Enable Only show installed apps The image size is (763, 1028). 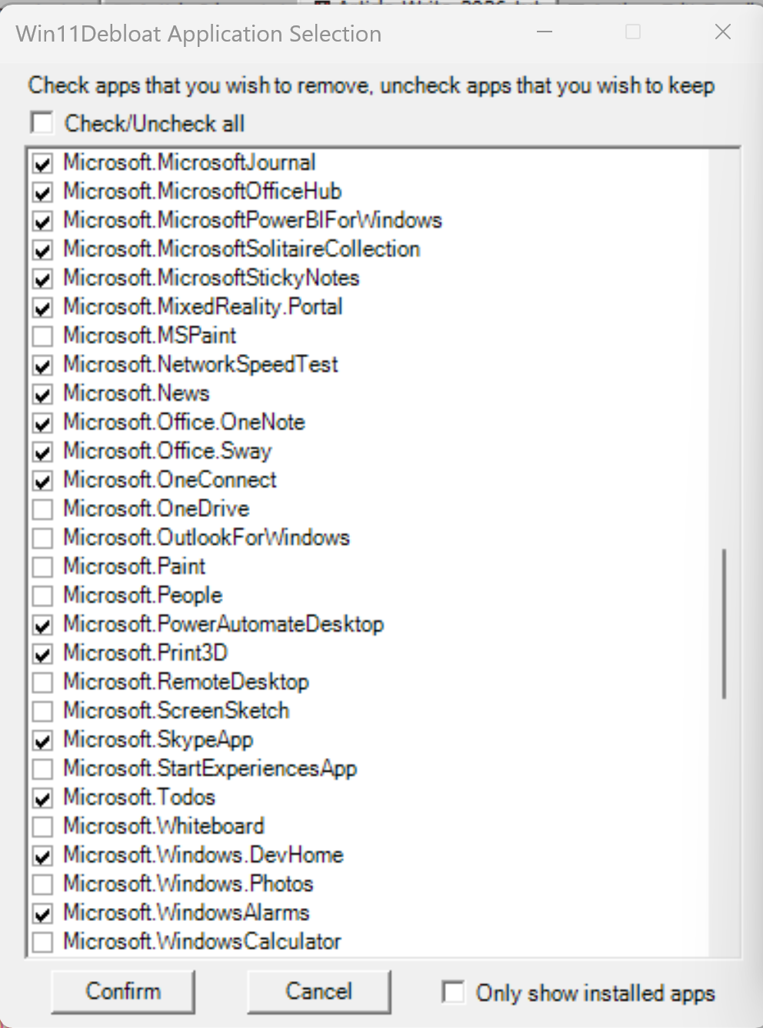tap(453, 992)
